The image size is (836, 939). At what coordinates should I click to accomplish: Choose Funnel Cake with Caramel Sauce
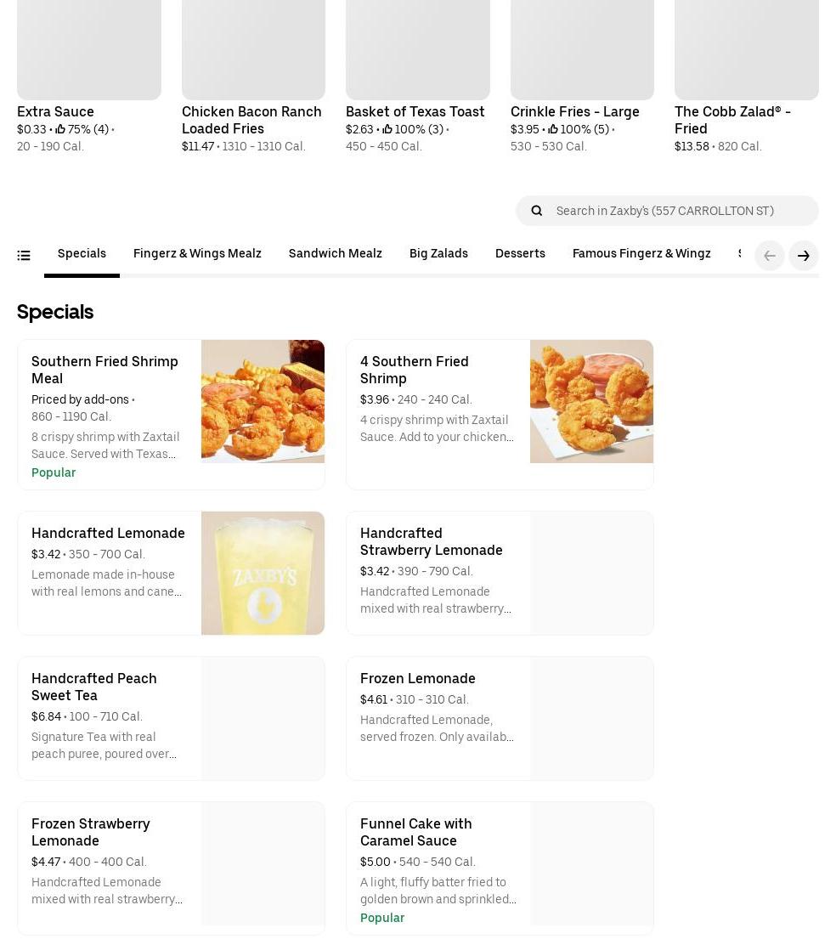(415, 832)
